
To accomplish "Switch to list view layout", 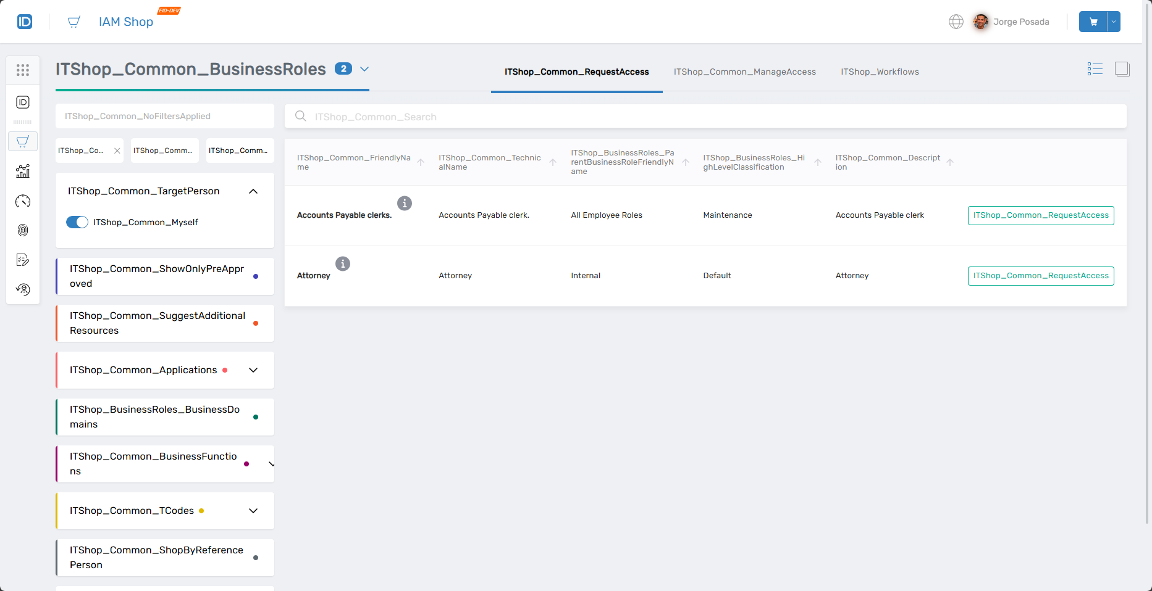I will click(1095, 68).
